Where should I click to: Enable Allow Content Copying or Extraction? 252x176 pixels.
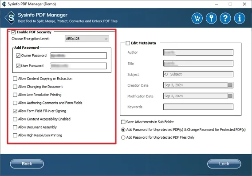point(15,79)
